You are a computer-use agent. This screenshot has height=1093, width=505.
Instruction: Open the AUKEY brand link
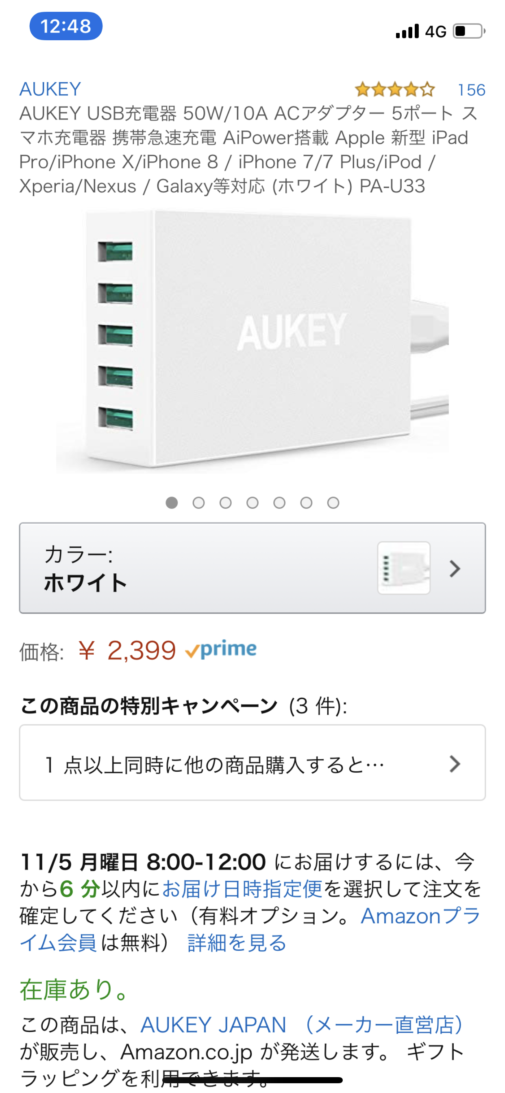(x=50, y=89)
